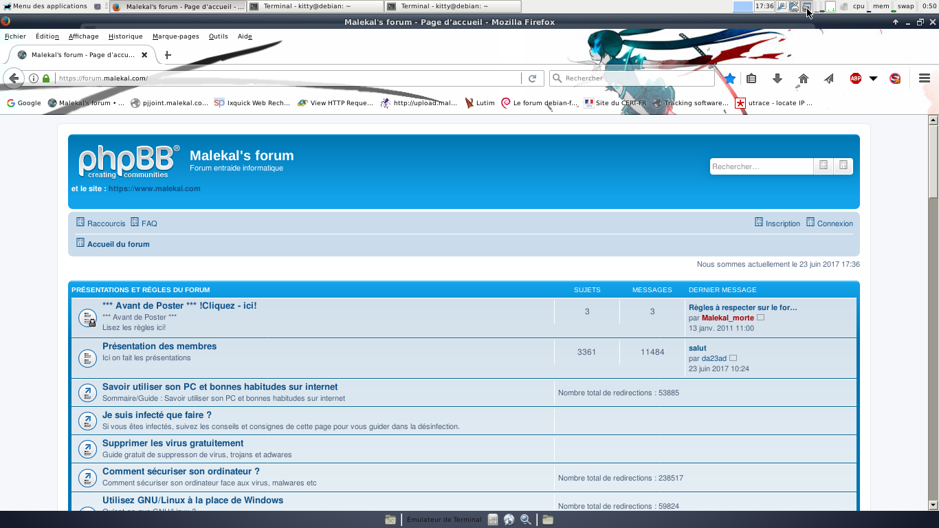Open Google bookmark in bookmarks toolbar
Viewport: 939px width, 528px height.
[x=24, y=103]
